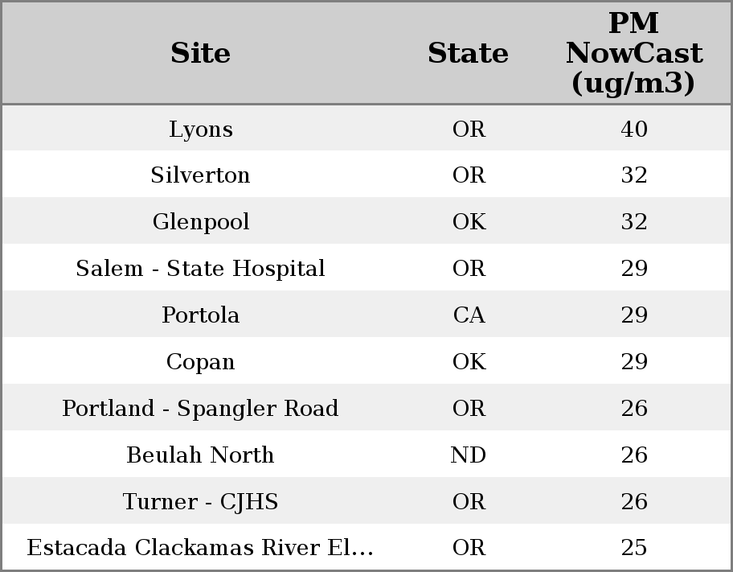
Task: Select the Lyons site row
Action: [x=200, y=129]
